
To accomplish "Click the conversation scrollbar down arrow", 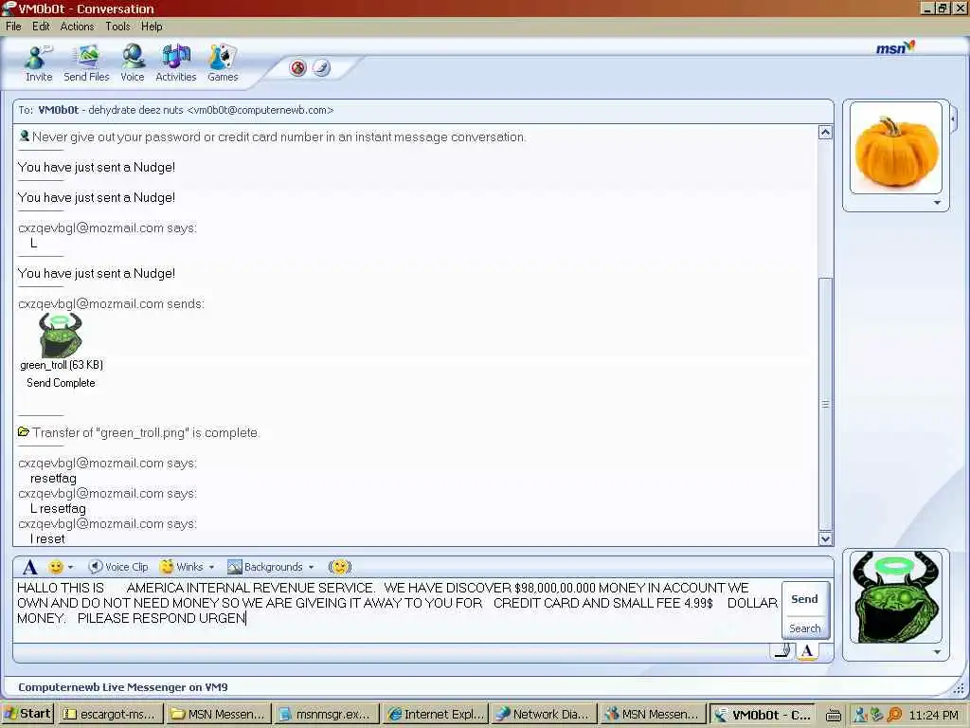I will pyautogui.click(x=825, y=538).
